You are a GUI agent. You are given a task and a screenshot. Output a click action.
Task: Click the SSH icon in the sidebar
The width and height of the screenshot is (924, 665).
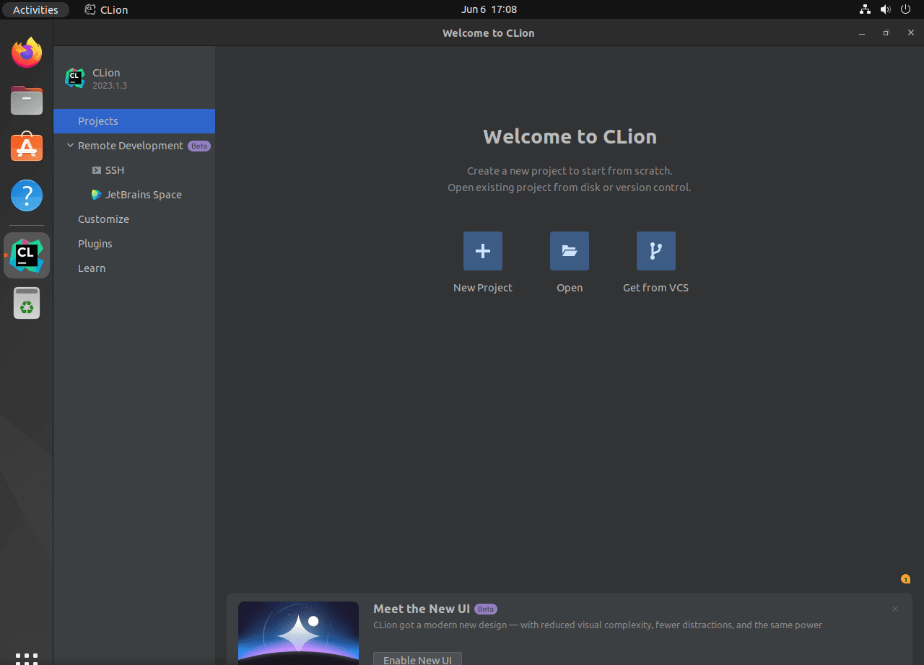click(x=97, y=170)
